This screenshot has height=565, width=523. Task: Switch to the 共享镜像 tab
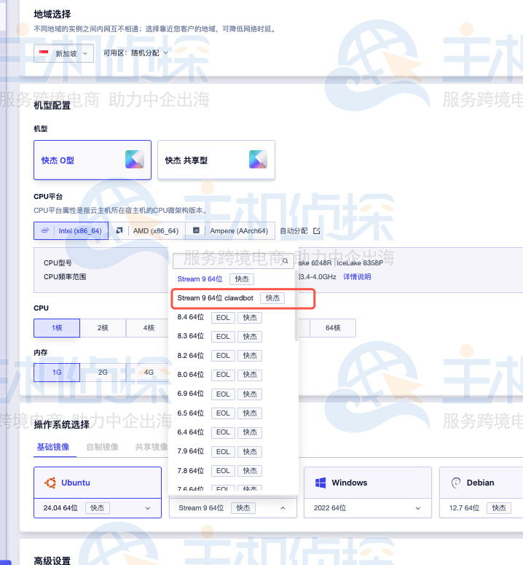[149, 447]
